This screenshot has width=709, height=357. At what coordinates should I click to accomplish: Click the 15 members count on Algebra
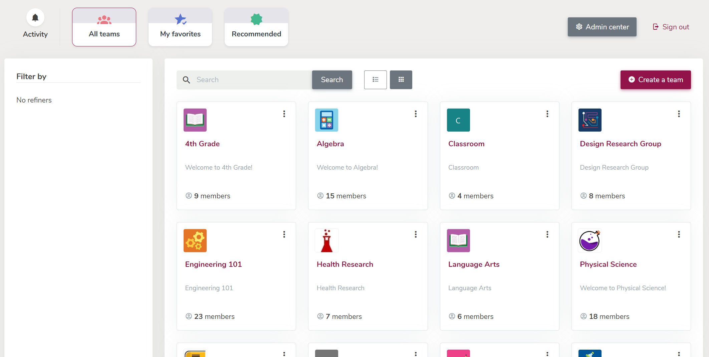341,196
